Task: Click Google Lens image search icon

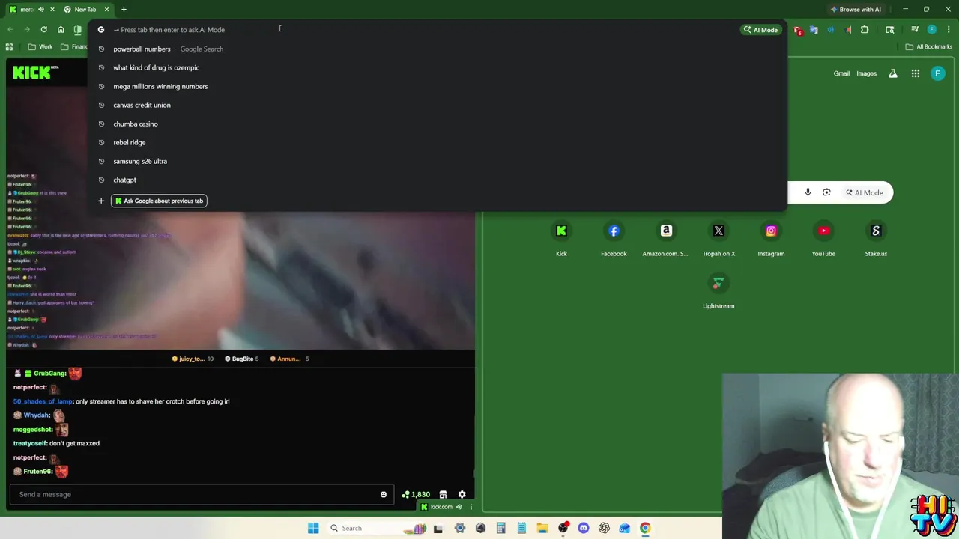Action: click(826, 192)
